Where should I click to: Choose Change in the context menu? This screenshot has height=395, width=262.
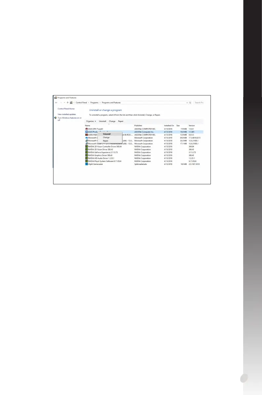pyautogui.click(x=106, y=137)
